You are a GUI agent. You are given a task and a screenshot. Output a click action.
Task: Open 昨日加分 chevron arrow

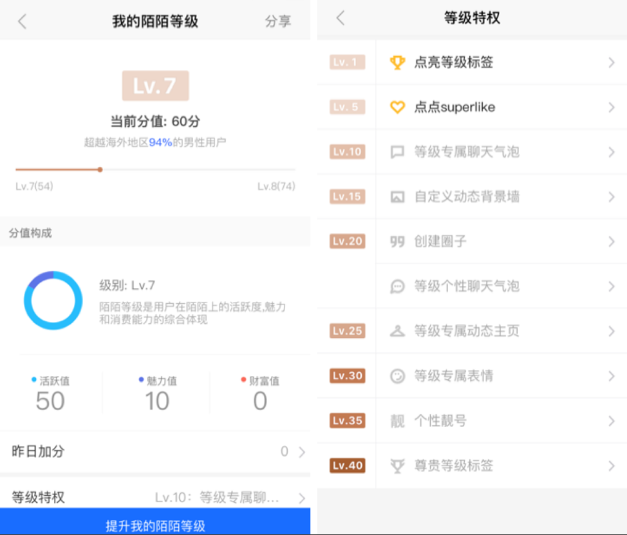click(302, 452)
